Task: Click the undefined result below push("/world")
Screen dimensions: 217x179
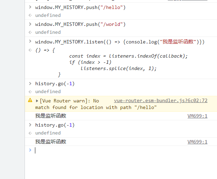Action: point(48,32)
